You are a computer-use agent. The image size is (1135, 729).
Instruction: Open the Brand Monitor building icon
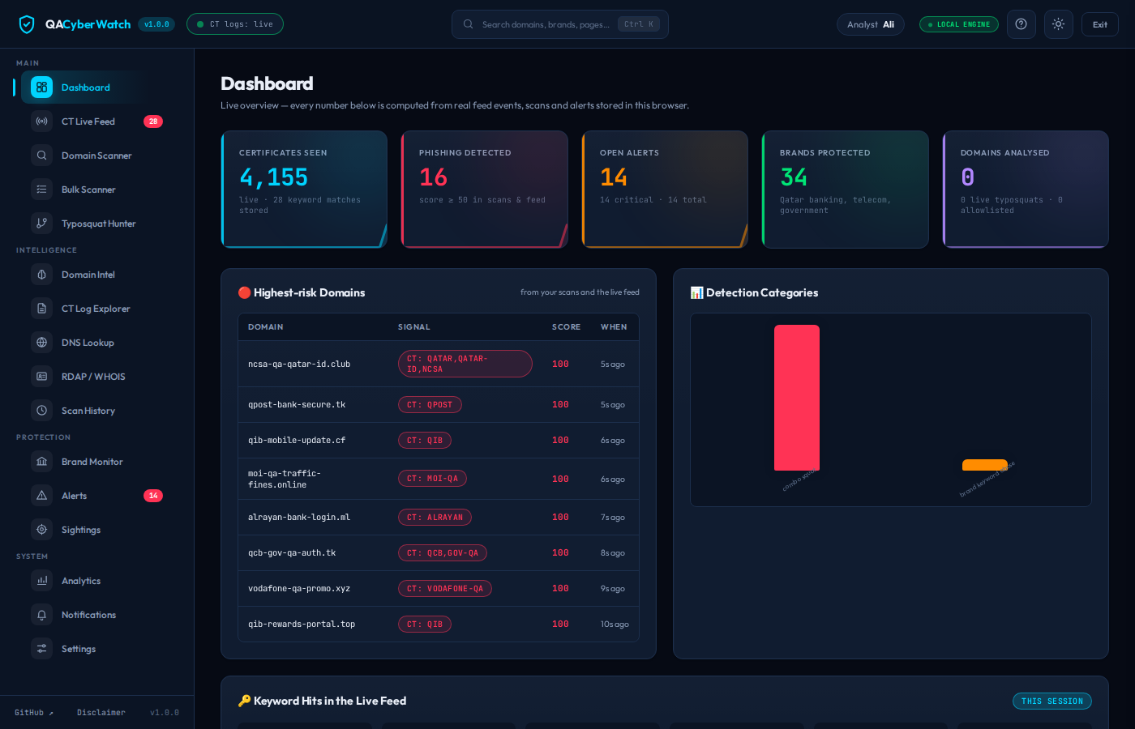click(x=42, y=462)
